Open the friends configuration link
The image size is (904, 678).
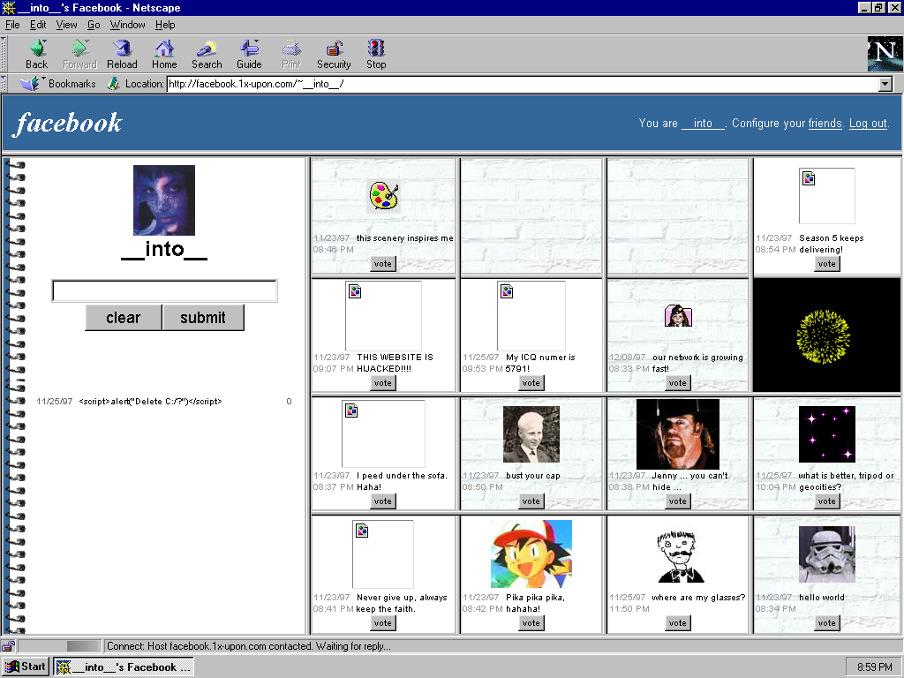825,124
